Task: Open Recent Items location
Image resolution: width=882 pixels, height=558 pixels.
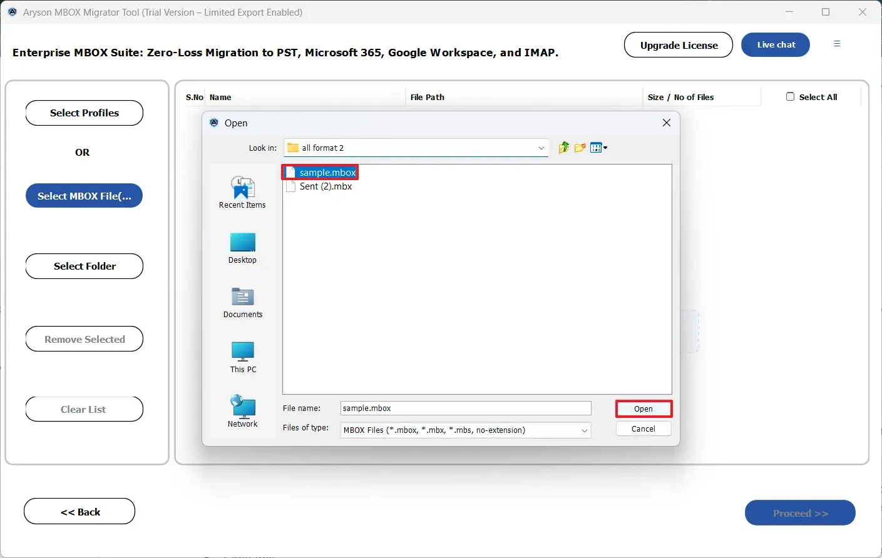Action: (x=242, y=192)
